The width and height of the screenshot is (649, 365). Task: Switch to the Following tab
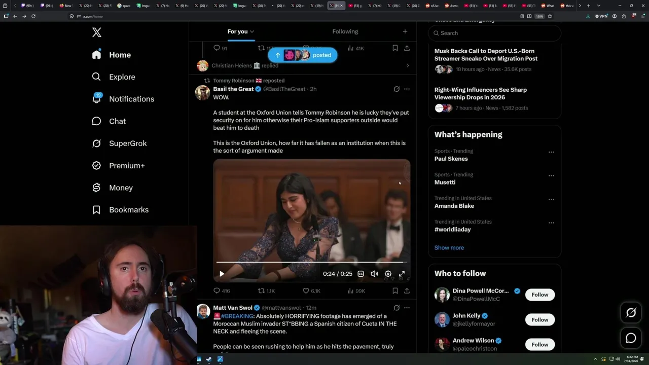(345, 31)
